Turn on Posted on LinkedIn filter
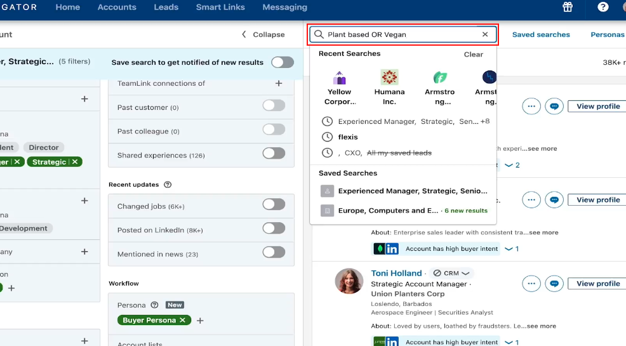Screen dimensions: 626x346 [274, 229]
